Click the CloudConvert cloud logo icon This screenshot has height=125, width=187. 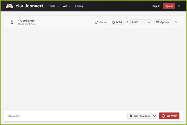(10, 6)
